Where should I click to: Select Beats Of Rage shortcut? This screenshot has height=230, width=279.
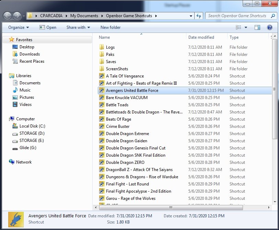click(185, 119)
